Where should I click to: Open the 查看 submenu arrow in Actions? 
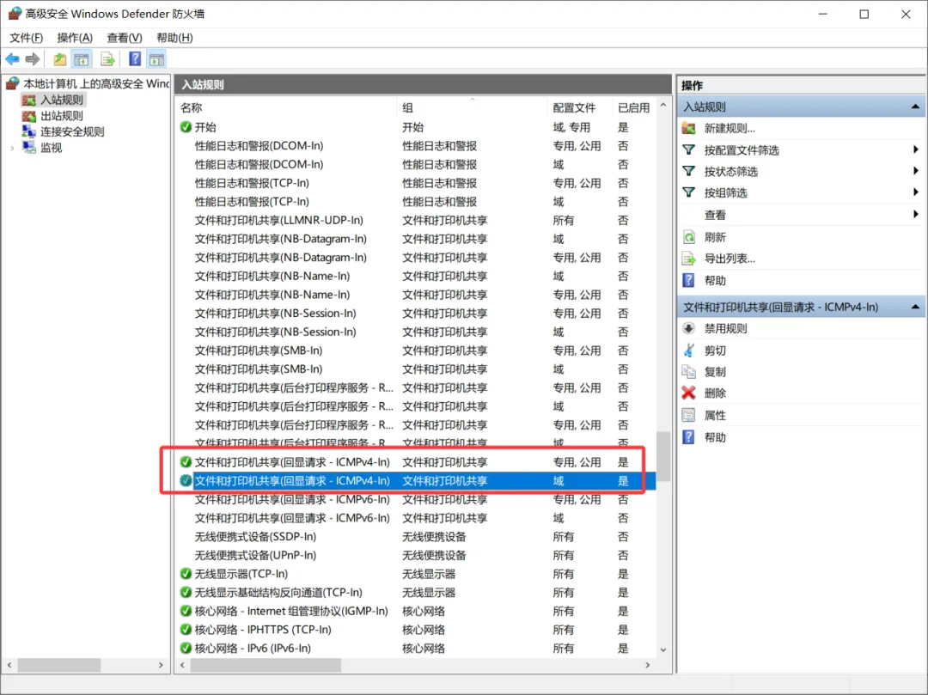point(916,214)
